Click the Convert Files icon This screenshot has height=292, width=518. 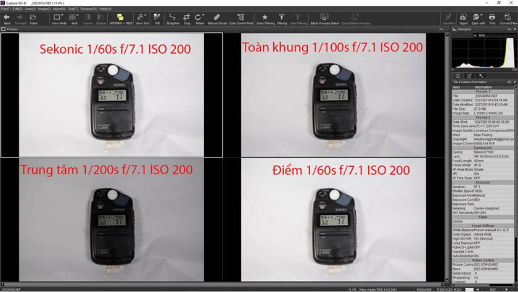(508, 19)
